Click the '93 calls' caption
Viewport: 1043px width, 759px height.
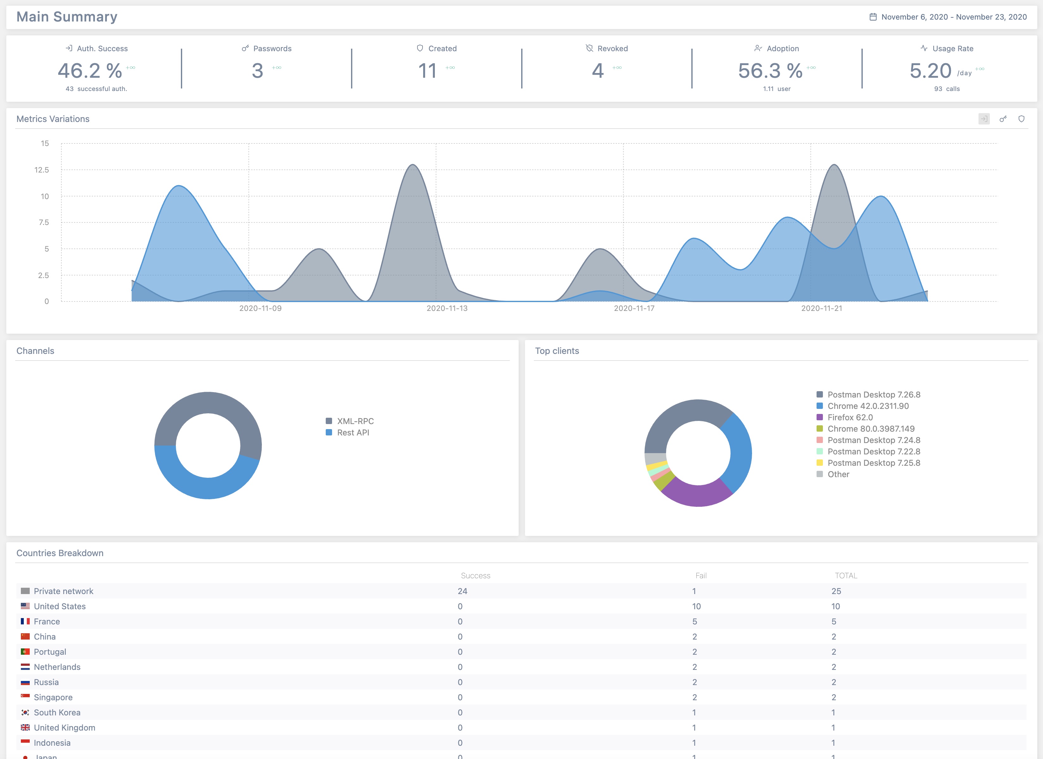pyautogui.click(x=947, y=89)
